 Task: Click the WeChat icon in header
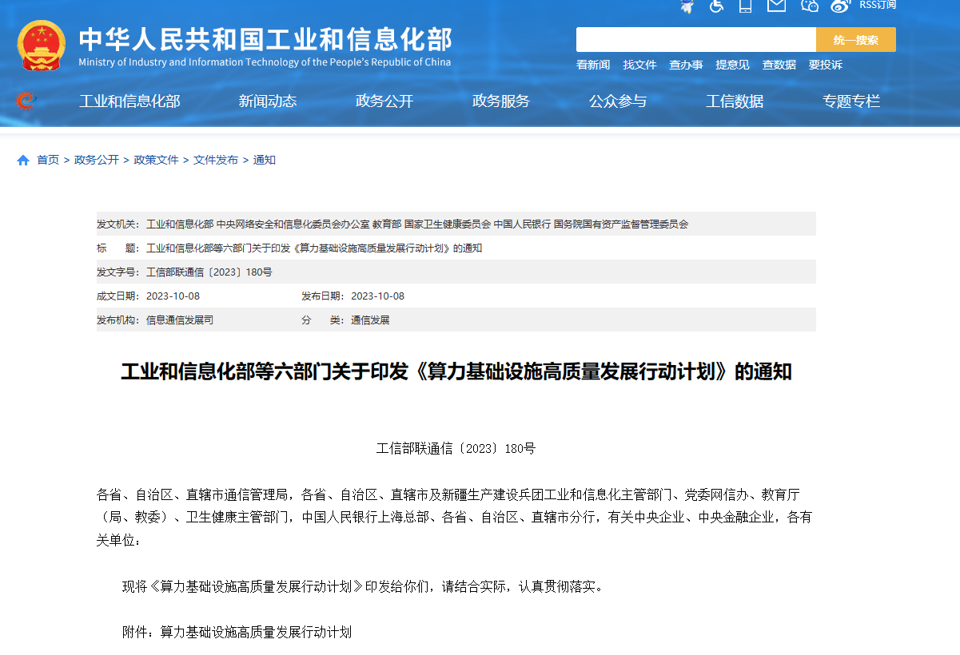pyautogui.click(x=810, y=6)
